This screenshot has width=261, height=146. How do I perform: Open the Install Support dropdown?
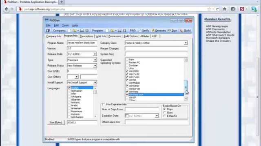coord(95,82)
